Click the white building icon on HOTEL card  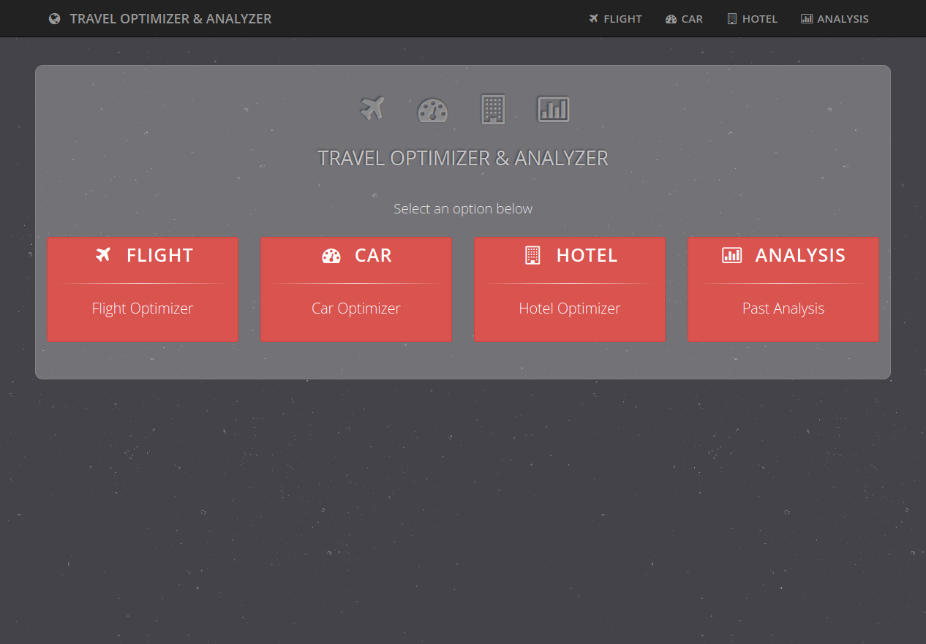point(532,255)
